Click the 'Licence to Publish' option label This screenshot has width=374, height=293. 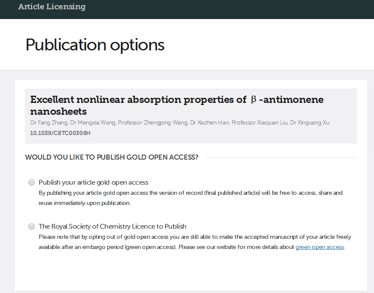point(112,227)
